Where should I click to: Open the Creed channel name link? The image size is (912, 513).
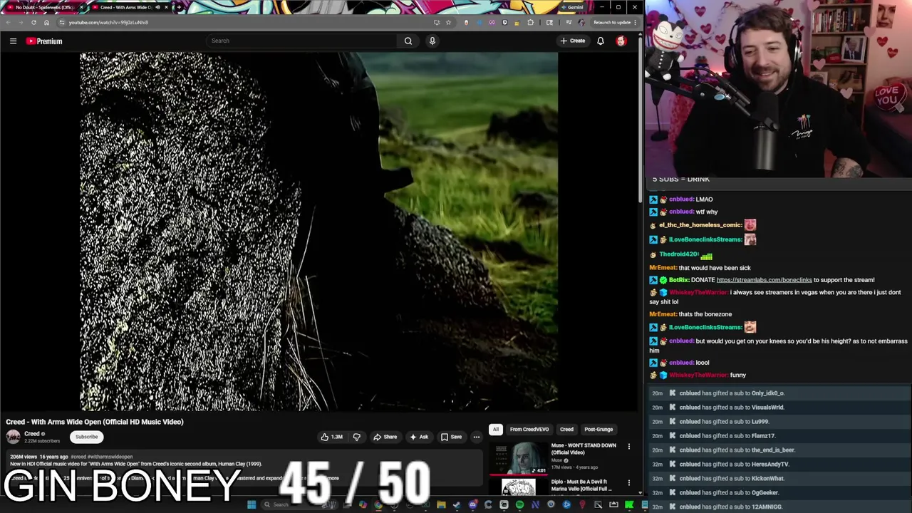pos(32,434)
